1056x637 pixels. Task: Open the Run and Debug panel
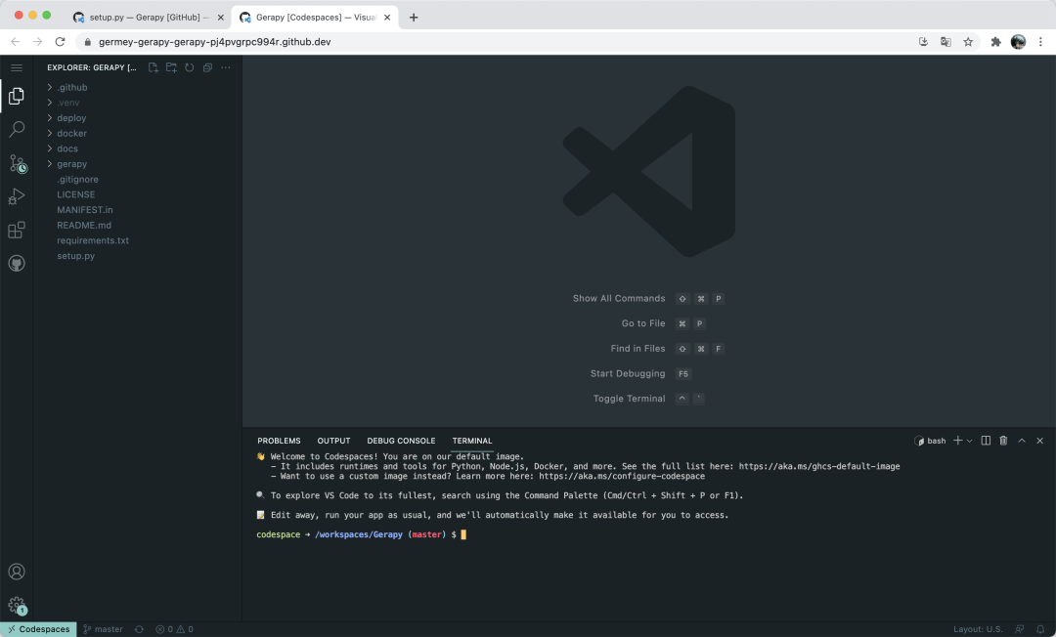click(16, 195)
